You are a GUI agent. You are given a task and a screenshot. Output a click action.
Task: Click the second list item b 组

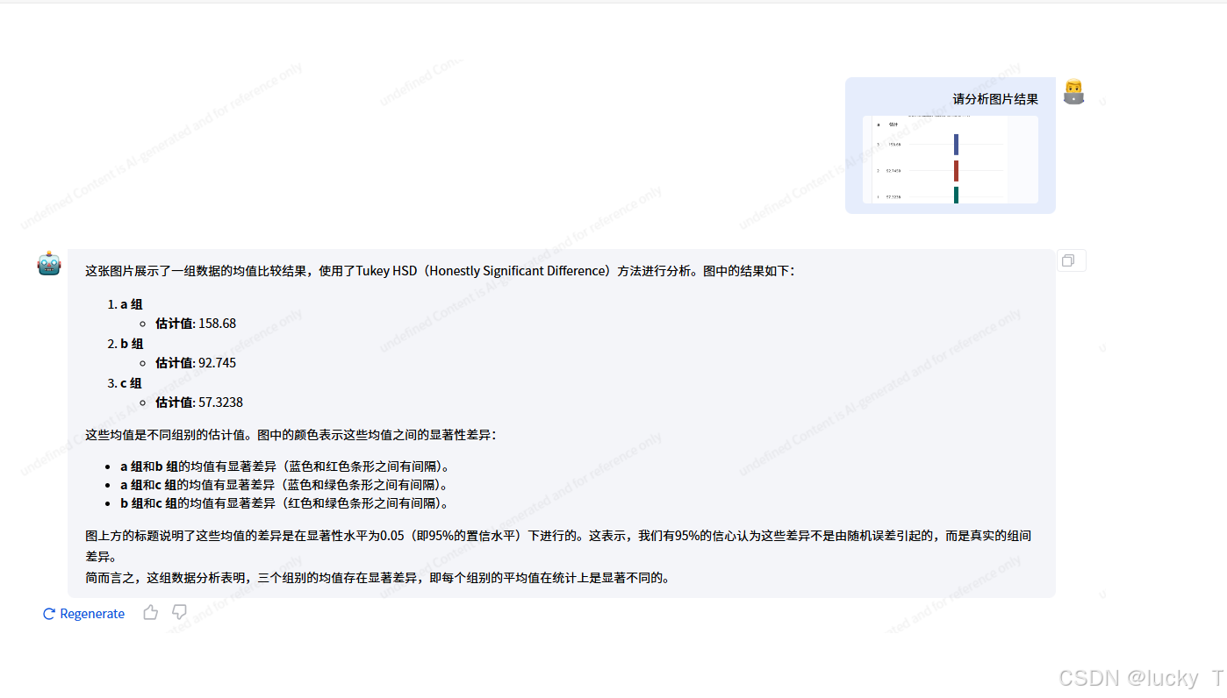click(x=132, y=344)
